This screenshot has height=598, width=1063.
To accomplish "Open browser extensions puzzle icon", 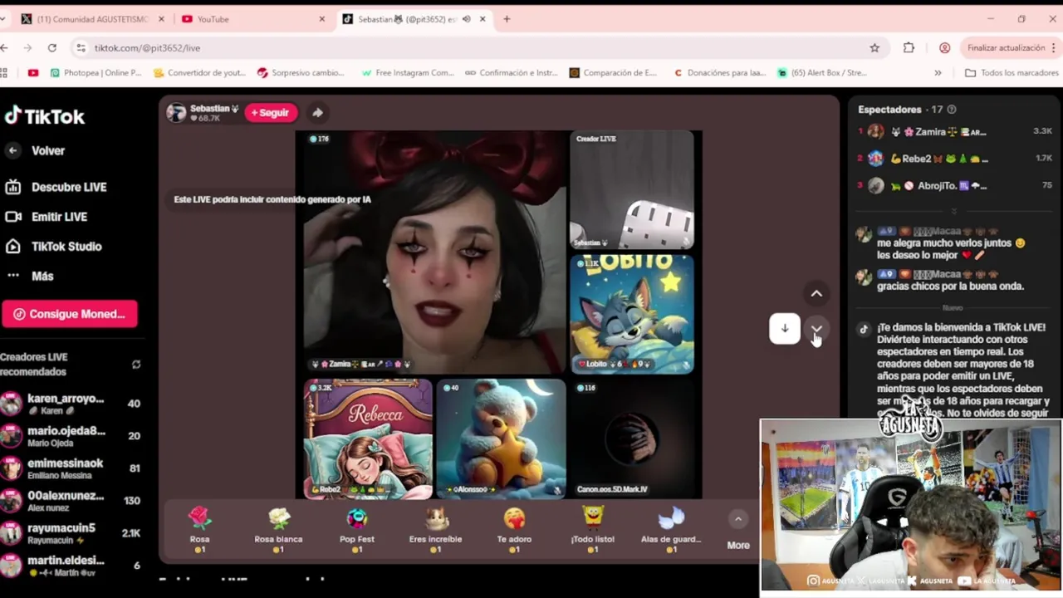I will coord(909,48).
